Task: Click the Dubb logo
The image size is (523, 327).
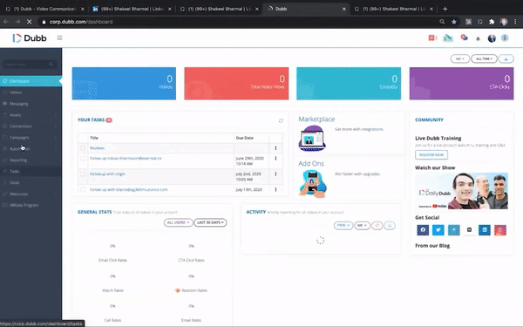Action: (30, 38)
